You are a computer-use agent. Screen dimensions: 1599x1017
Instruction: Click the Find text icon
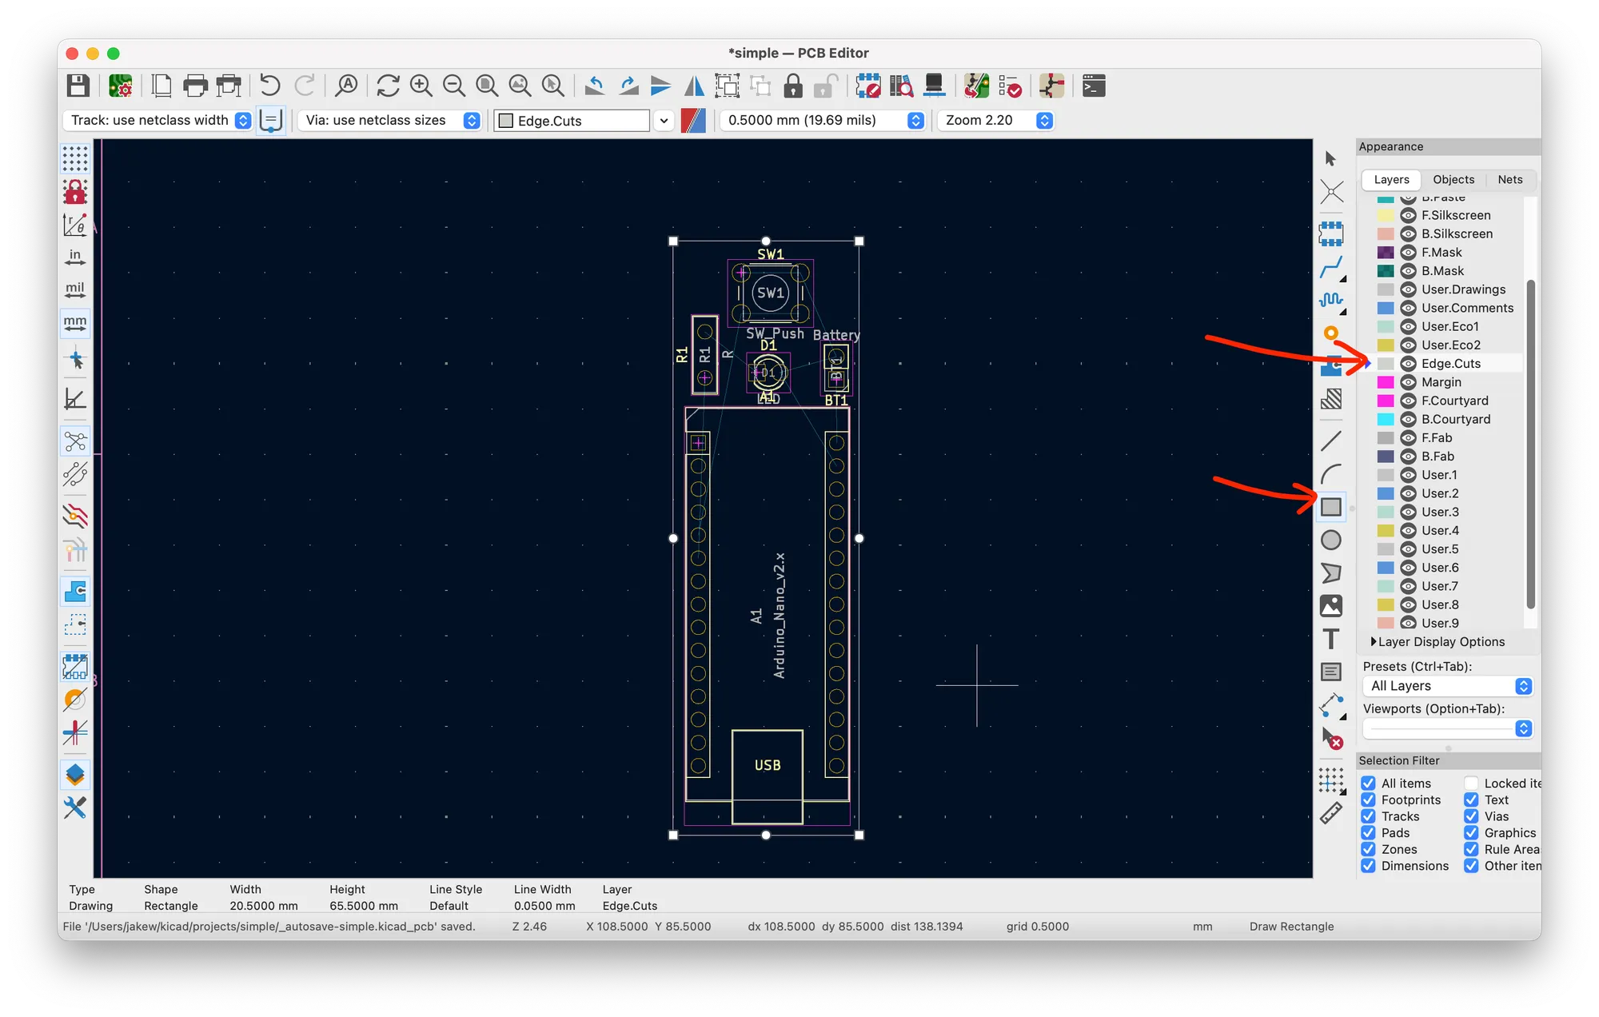click(x=346, y=86)
